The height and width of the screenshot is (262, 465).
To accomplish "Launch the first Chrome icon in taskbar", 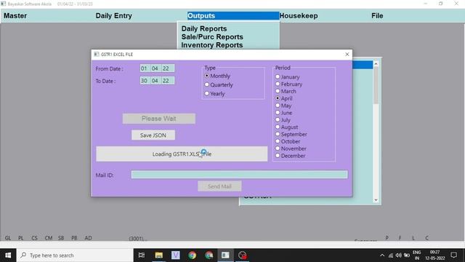I will coord(192,255).
